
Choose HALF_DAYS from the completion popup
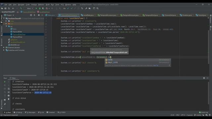point(138,62)
